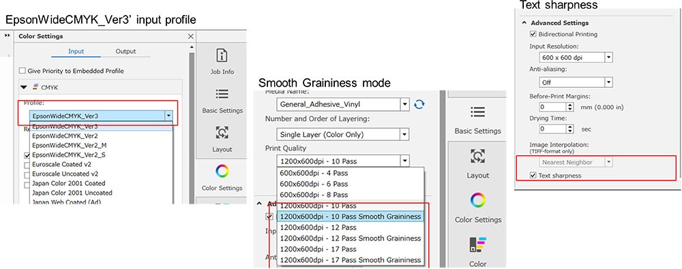Click the Drying Time value field
682x269 pixels.
pyautogui.click(x=552, y=129)
